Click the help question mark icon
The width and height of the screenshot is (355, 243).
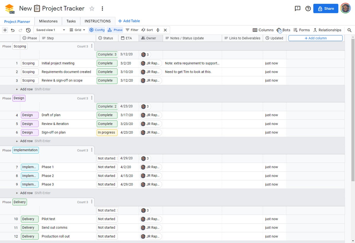[x=308, y=9]
